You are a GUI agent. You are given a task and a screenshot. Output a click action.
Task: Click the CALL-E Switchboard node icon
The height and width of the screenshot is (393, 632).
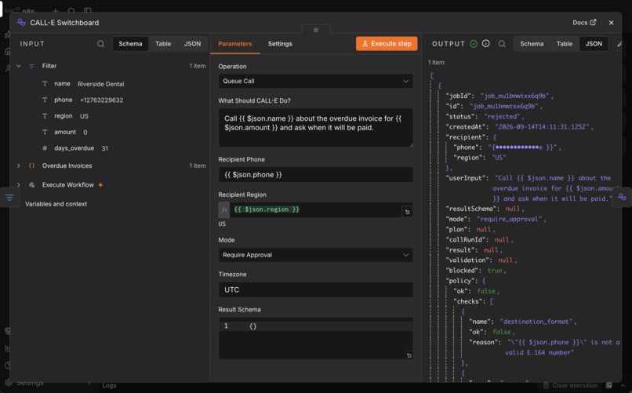(21, 23)
